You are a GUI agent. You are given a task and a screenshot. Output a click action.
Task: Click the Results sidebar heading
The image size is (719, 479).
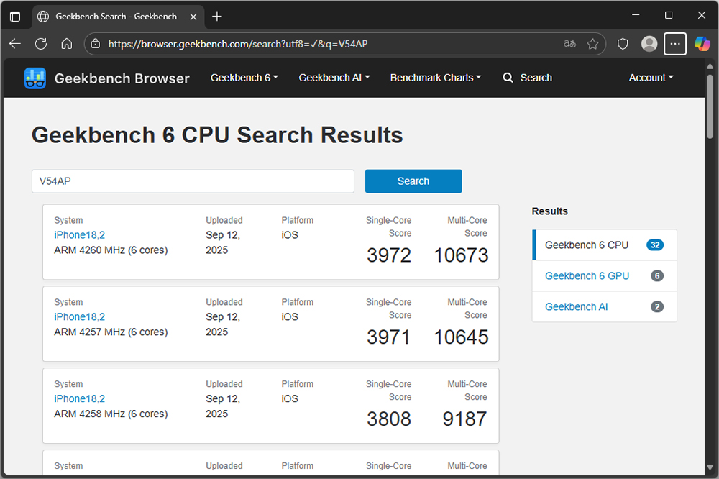[549, 211]
